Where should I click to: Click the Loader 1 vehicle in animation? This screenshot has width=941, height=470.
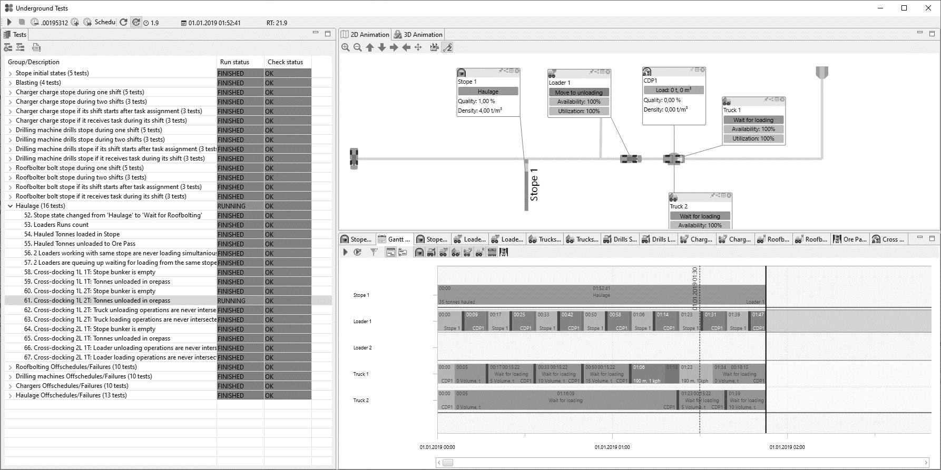pyautogui.click(x=631, y=158)
